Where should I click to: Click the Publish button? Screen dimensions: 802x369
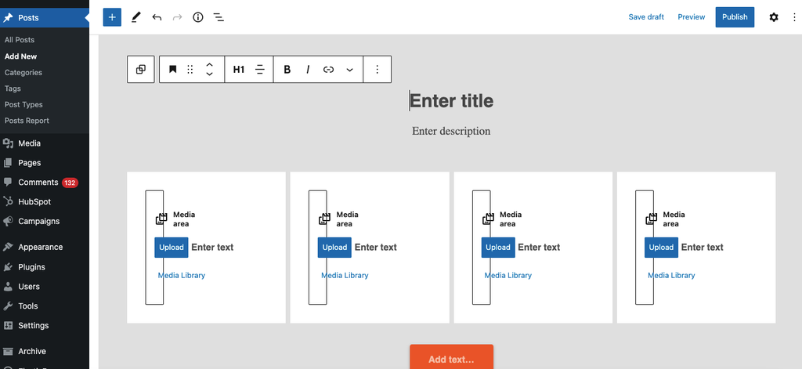[735, 17]
